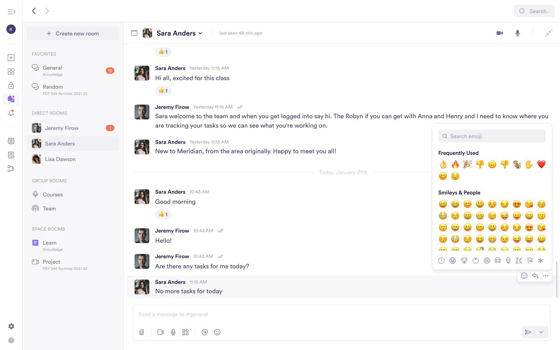Open the Courses group room
The height and width of the screenshot is (350, 560).
tap(52, 194)
